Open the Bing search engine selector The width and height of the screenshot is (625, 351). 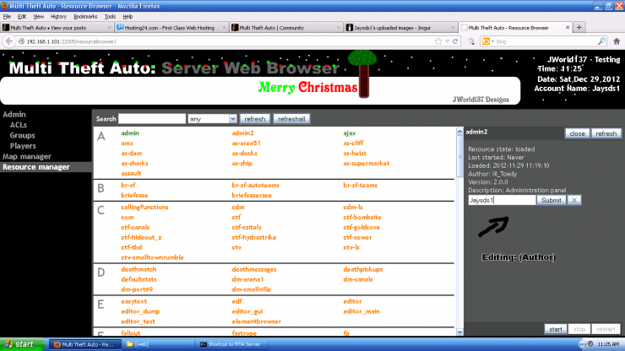(488, 41)
